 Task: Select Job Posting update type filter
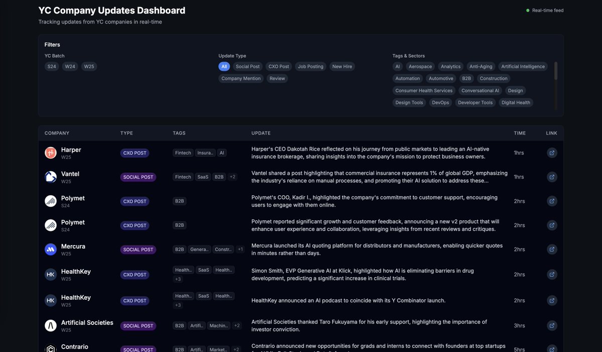pyautogui.click(x=311, y=66)
